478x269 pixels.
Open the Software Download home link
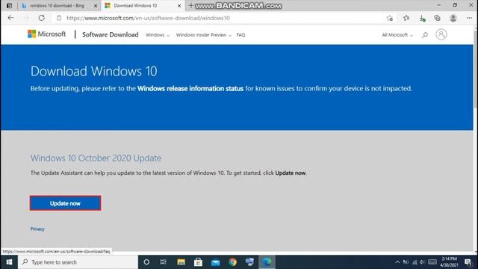pyautogui.click(x=111, y=34)
